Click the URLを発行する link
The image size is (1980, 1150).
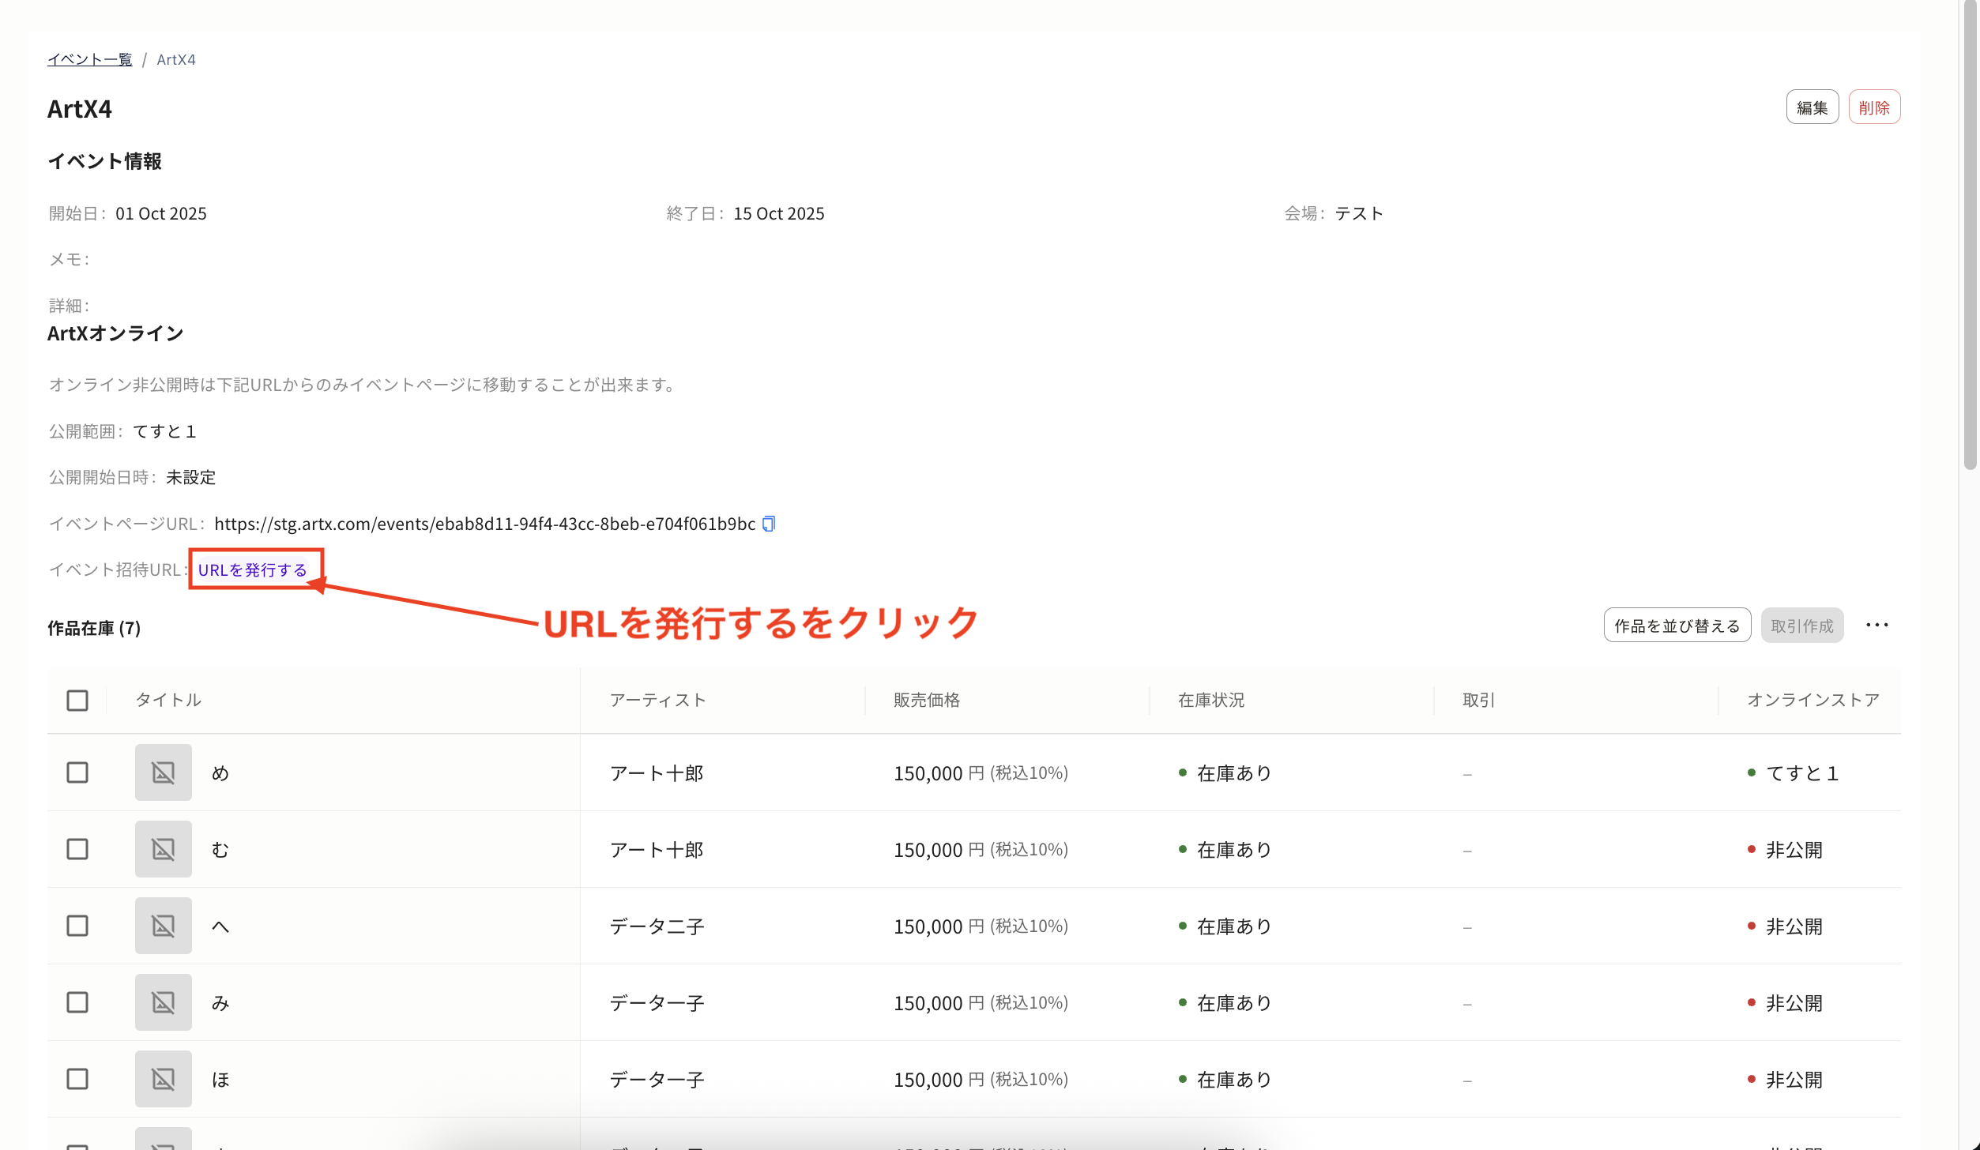254,569
